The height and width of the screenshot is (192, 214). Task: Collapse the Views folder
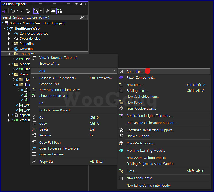(9, 74)
